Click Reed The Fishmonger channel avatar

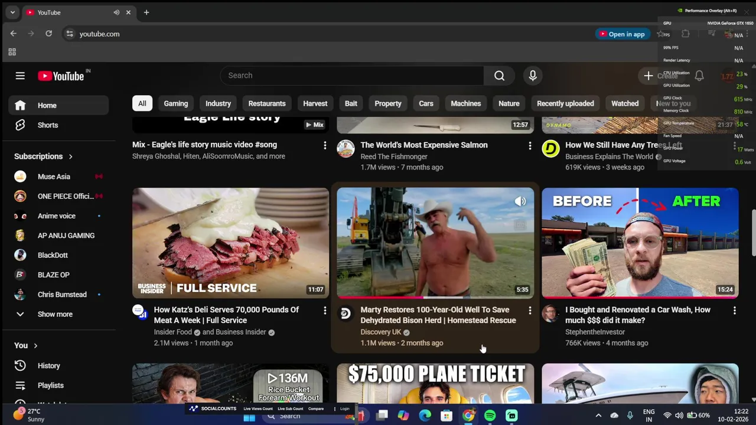click(x=346, y=149)
